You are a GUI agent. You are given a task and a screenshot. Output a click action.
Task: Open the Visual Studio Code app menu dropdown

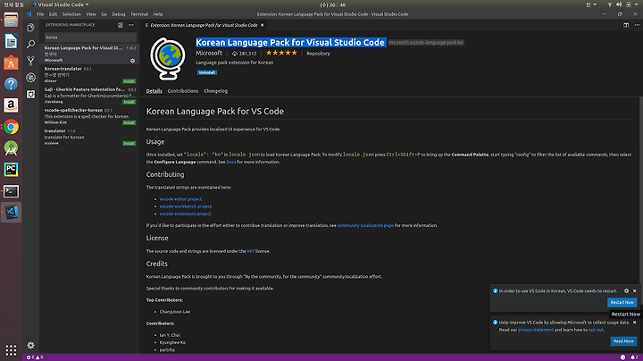click(61, 4)
